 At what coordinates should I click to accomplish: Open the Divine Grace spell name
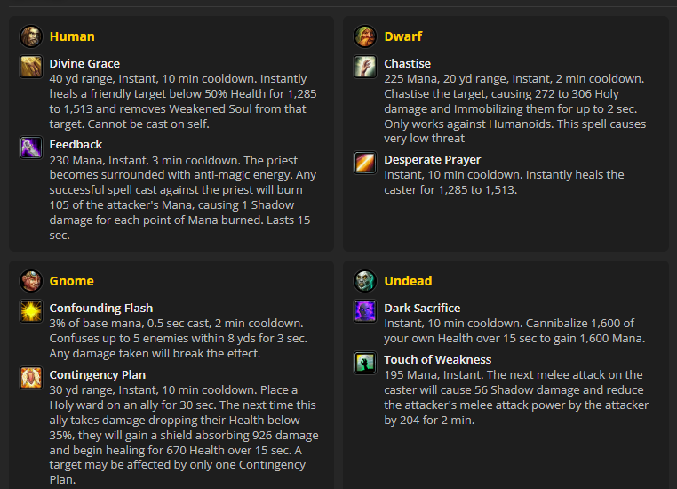[x=84, y=63]
